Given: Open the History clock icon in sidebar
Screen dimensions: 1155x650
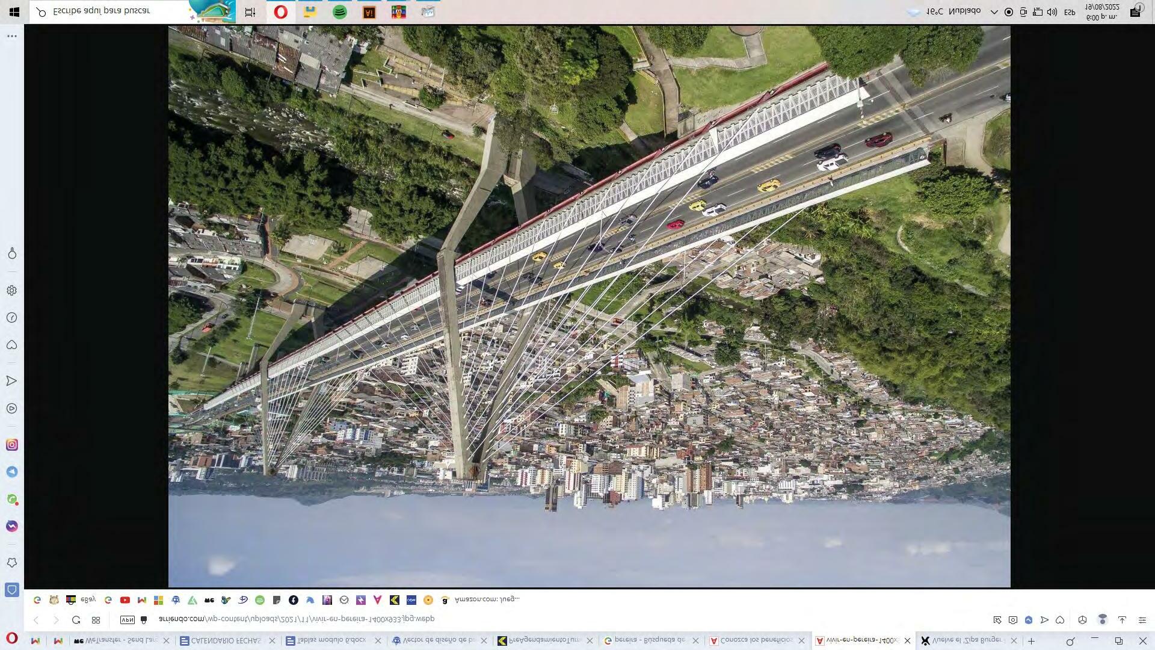Looking at the screenshot, I should pos(11,318).
